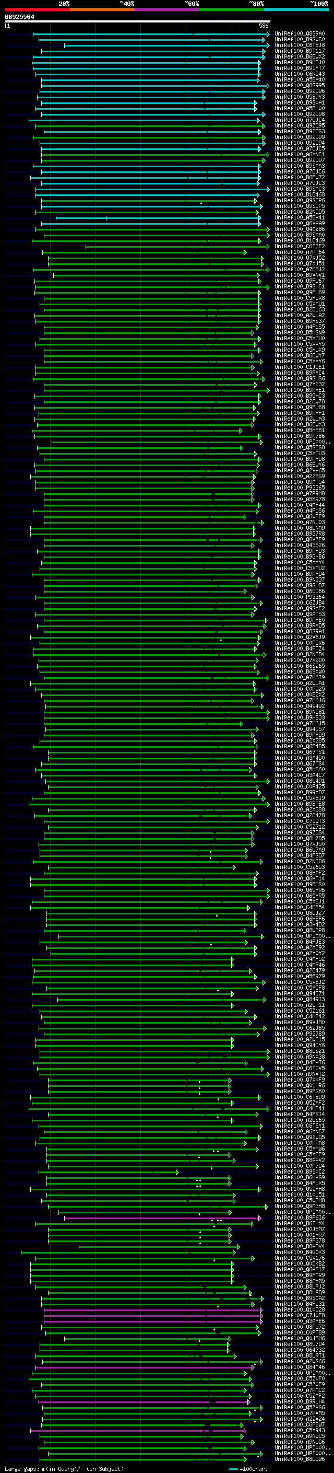Select hit UniRef100_B9S0C0
The image size is (334, 1473).
tap(300, 40)
